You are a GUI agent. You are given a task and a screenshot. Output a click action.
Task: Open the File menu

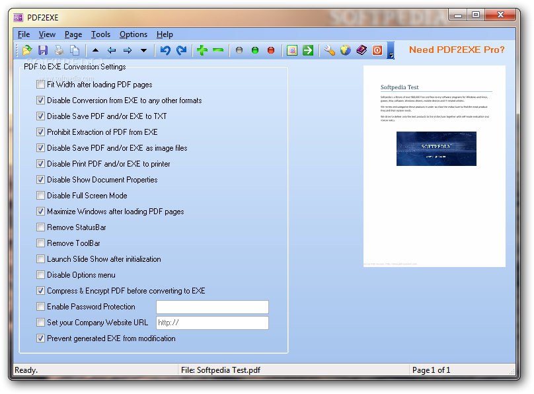click(24, 34)
